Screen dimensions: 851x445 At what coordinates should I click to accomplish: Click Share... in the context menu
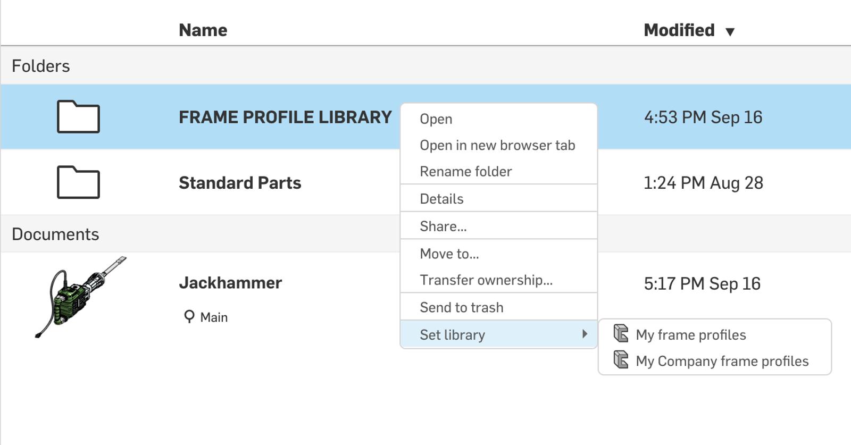point(443,226)
